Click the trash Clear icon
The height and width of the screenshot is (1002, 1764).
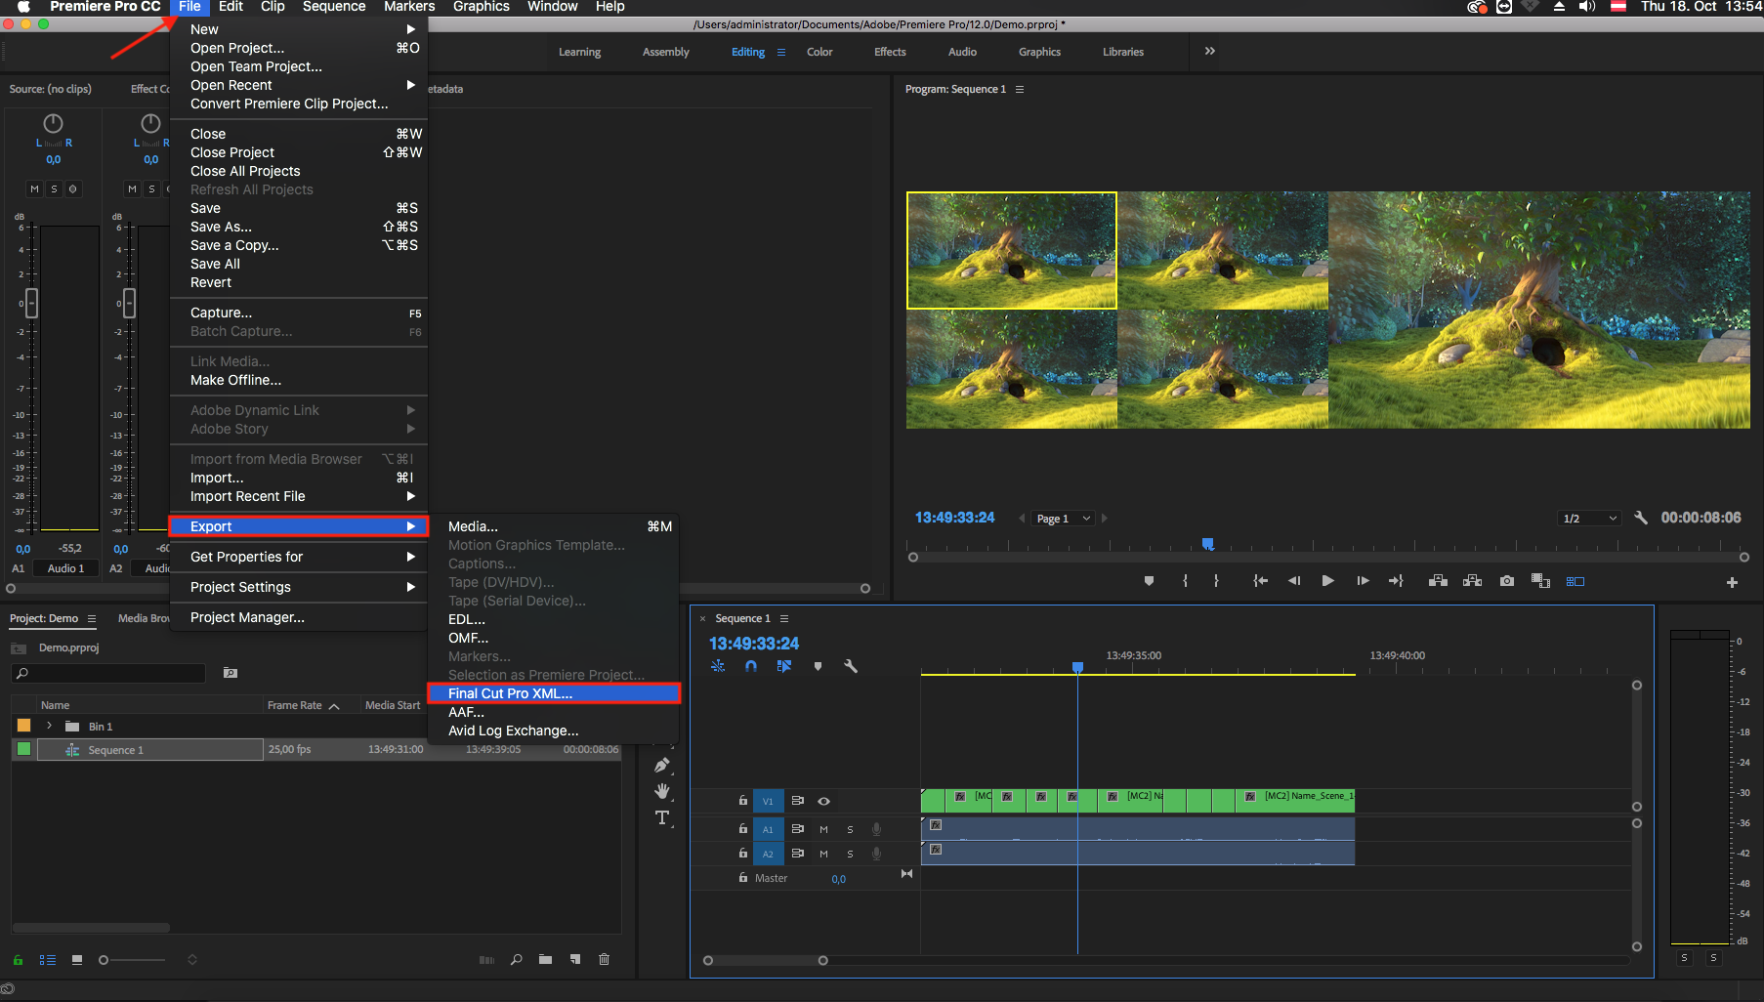[x=604, y=960]
